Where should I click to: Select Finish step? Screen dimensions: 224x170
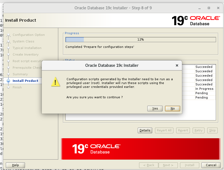click(x=17, y=87)
